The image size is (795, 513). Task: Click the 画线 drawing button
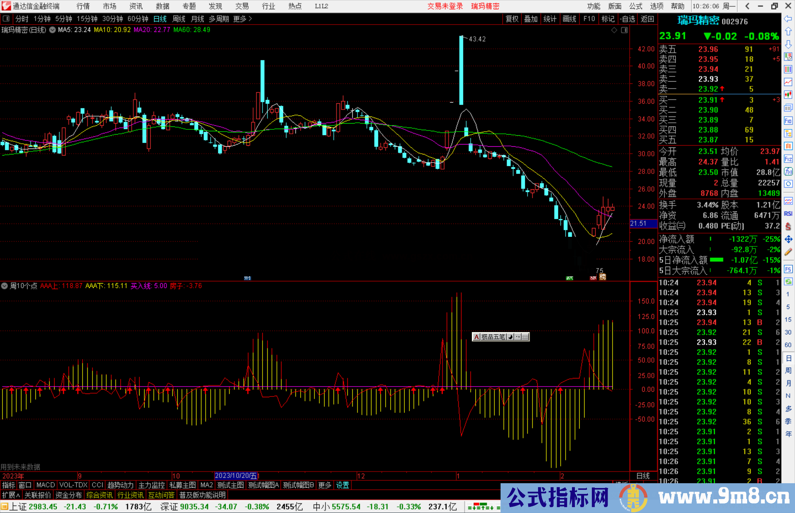point(569,19)
